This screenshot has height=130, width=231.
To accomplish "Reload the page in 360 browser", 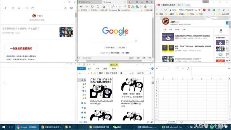I will 92,6.
